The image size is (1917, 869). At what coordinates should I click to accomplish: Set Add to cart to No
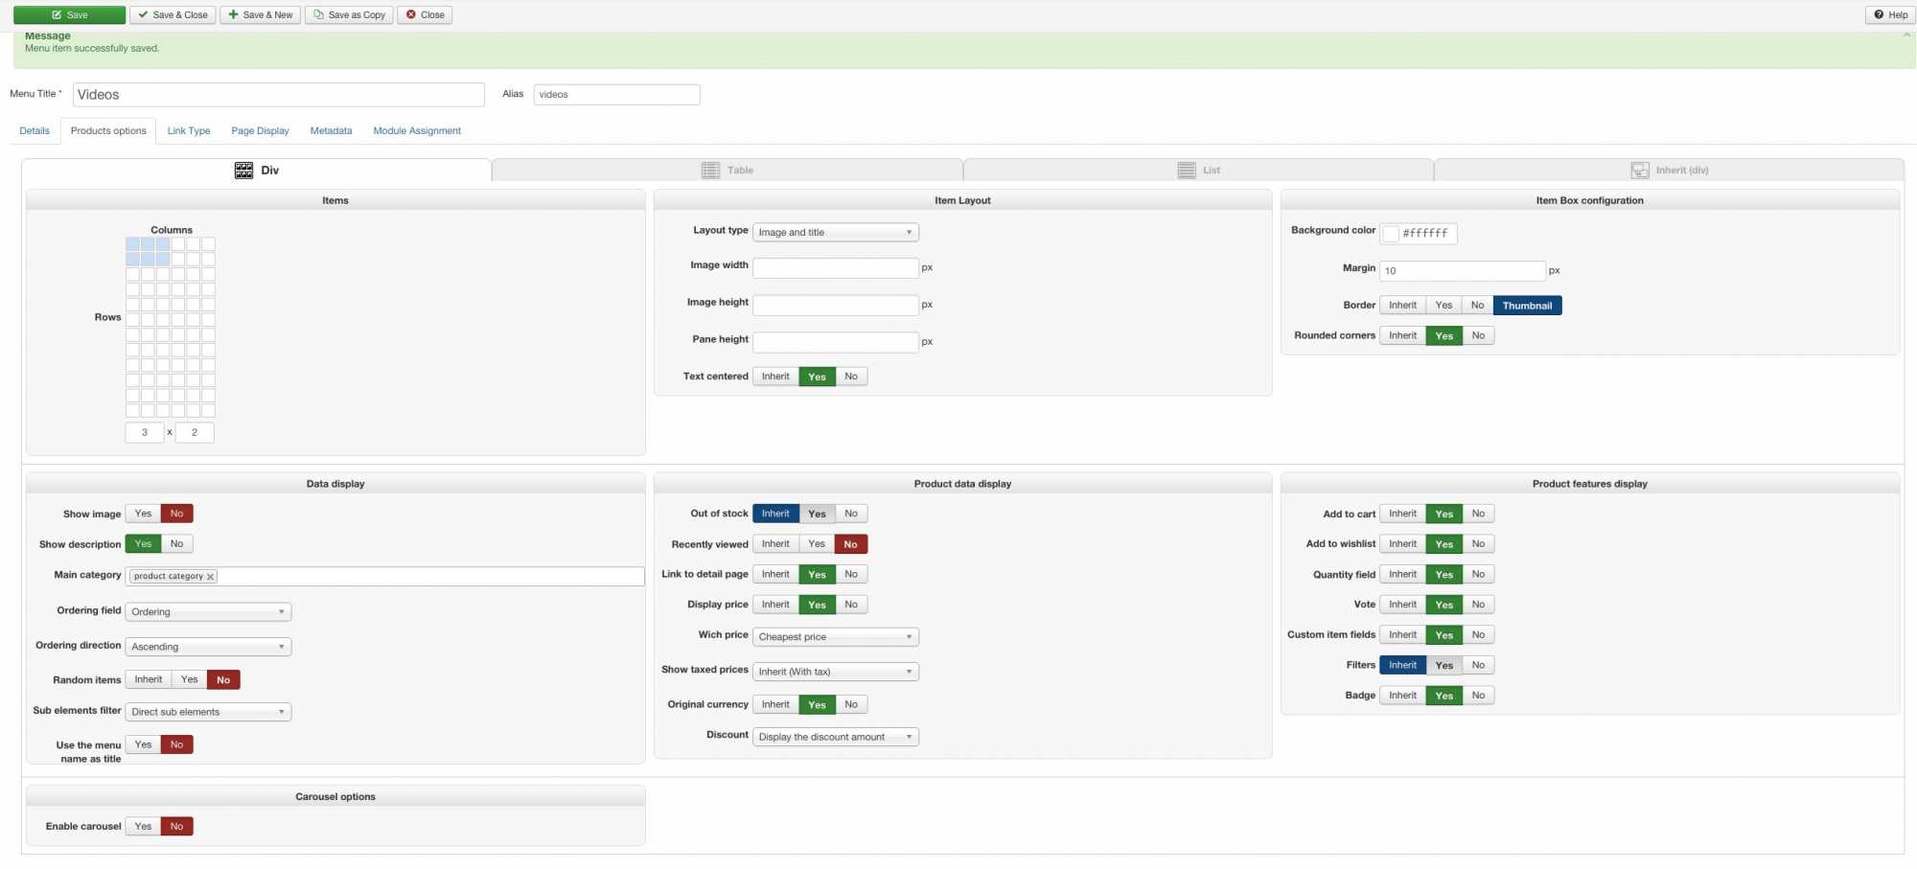1479,515
